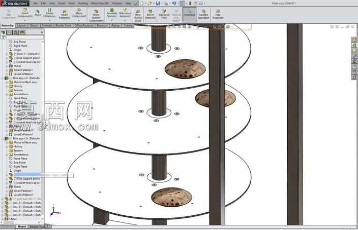Click the Explode Line Sketch icon
358x230 pixels.
click(176, 16)
